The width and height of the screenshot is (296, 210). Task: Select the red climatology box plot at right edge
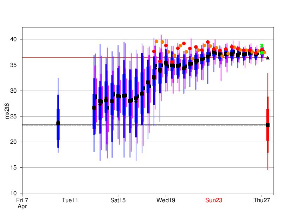click(x=268, y=121)
